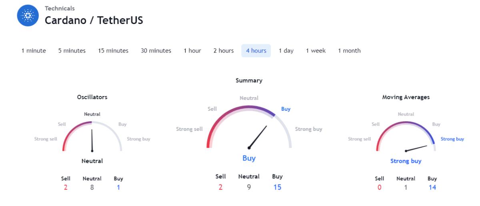Switch to 5 minutes timeframe
The image size is (480, 206).
(72, 51)
